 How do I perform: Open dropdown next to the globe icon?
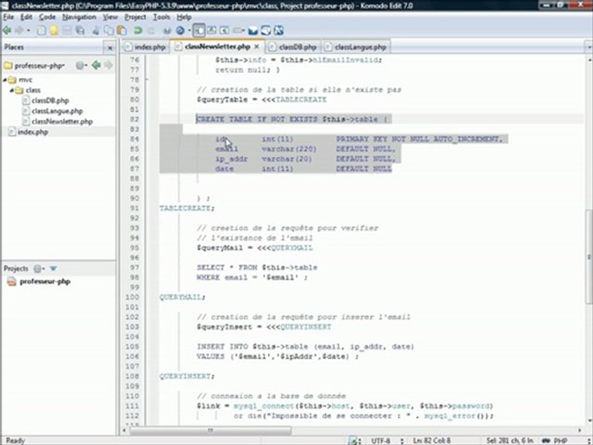pos(189,31)
